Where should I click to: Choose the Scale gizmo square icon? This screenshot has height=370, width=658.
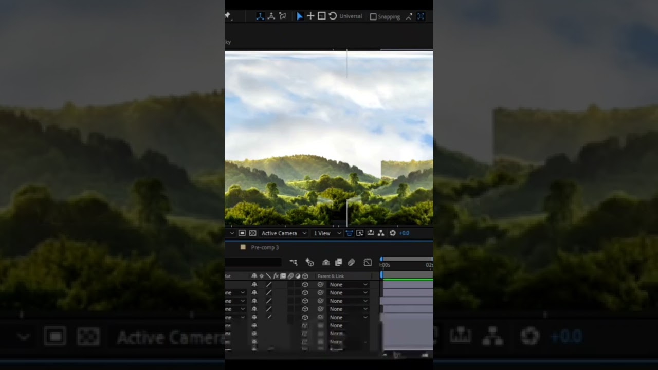[x=321, y=16]
